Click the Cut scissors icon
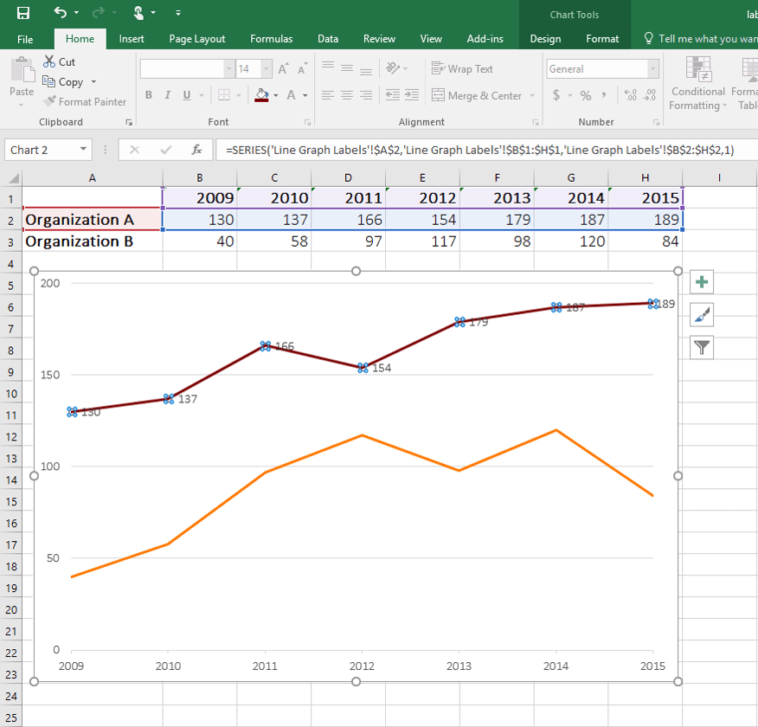758x727 pixels. (x=49, y=61)
